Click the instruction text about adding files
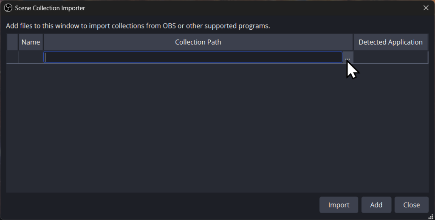435x220 pixels. pyautogui.click(x=138, y=26)
